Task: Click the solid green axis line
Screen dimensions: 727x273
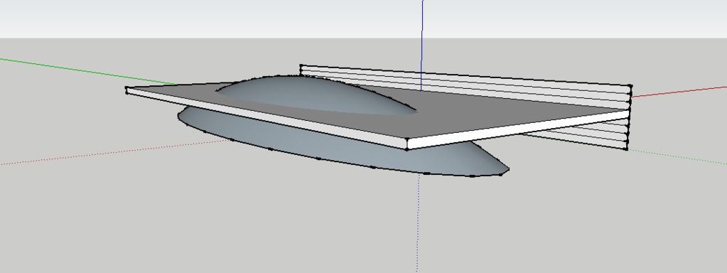Action: 88,72
